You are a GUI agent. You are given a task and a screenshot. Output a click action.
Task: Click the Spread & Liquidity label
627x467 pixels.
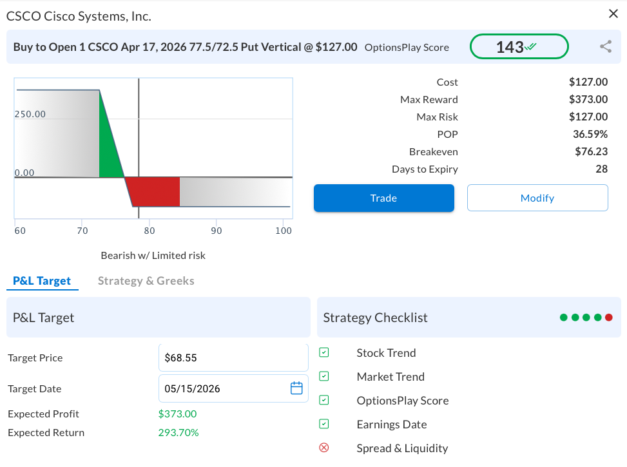402,448
